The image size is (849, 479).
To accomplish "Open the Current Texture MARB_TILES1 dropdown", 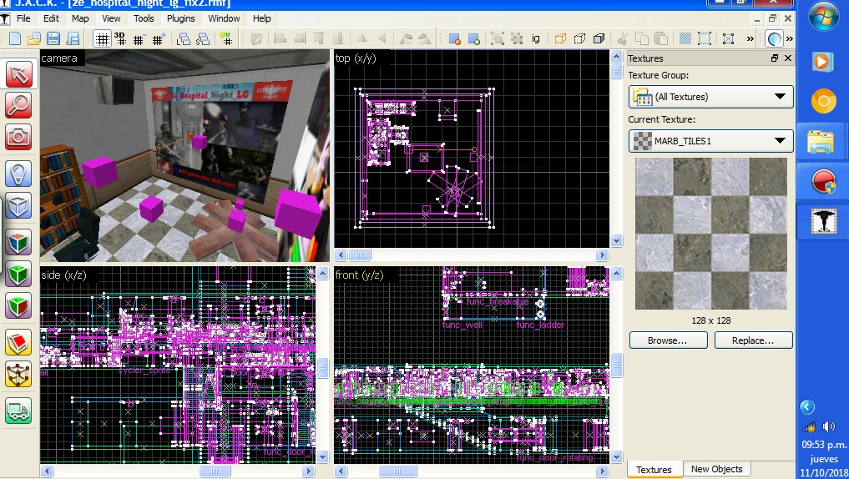I will pyautogui.click(x=780, y=141).
